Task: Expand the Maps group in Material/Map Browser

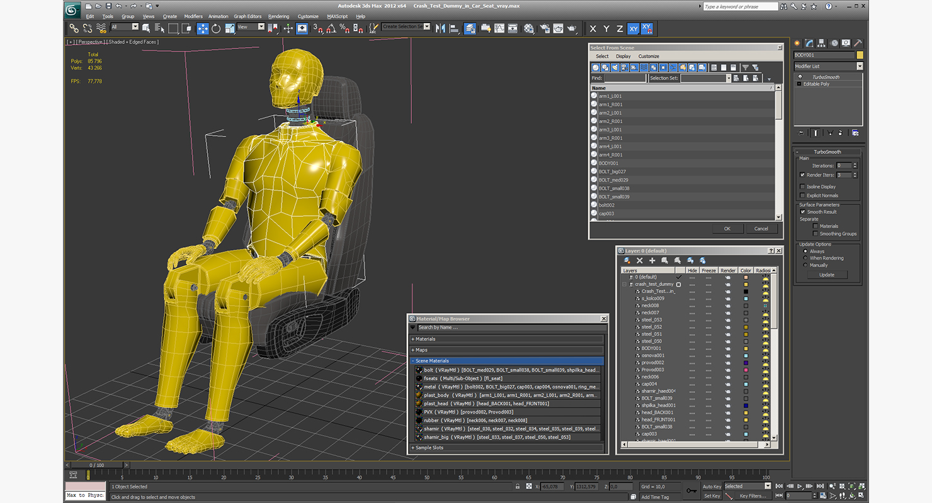Action: pos(507,350)
